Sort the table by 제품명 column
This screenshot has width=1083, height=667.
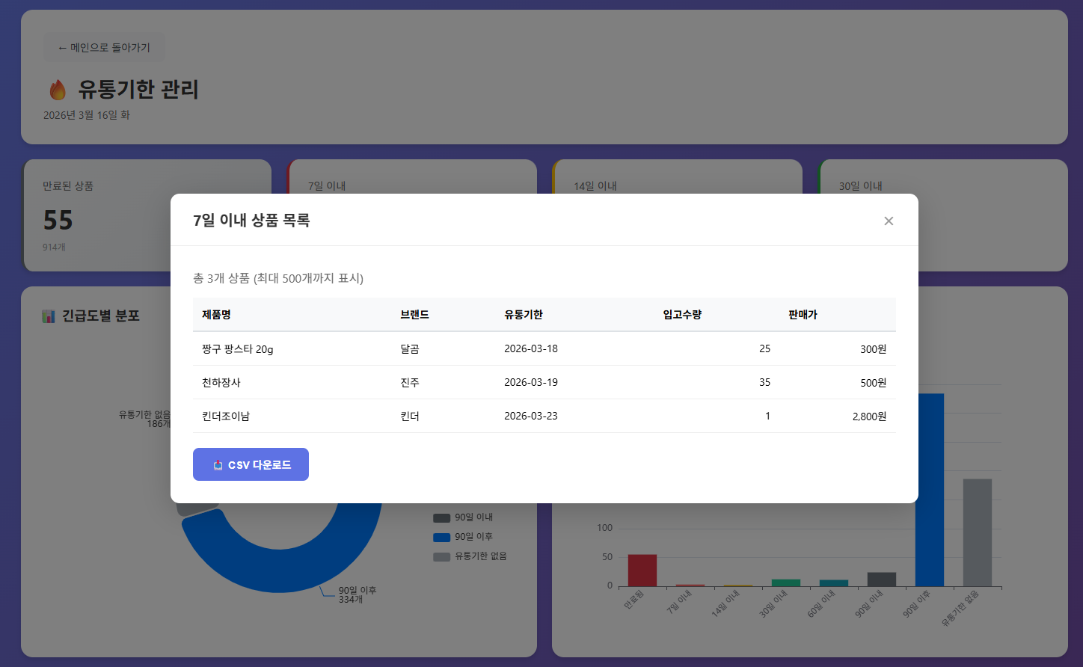[218, 314]
